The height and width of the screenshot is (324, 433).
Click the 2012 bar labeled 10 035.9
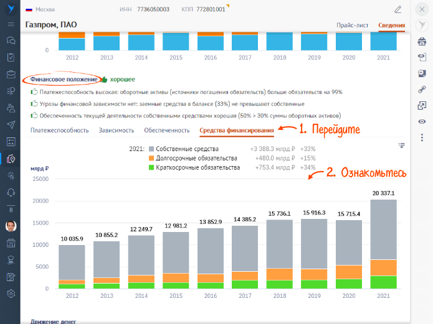point(72,267)
